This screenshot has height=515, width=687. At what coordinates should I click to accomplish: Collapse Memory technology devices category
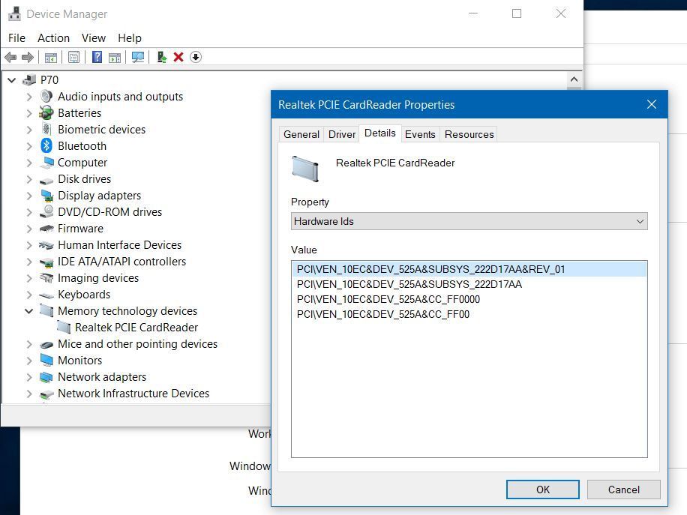pyautogui.click(x=29, y=311)
